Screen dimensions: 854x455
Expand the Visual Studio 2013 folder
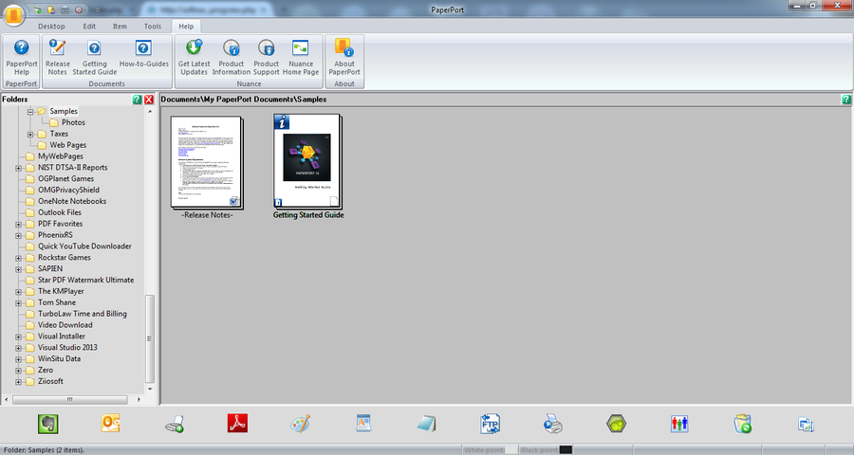click(x=19, y=348)
